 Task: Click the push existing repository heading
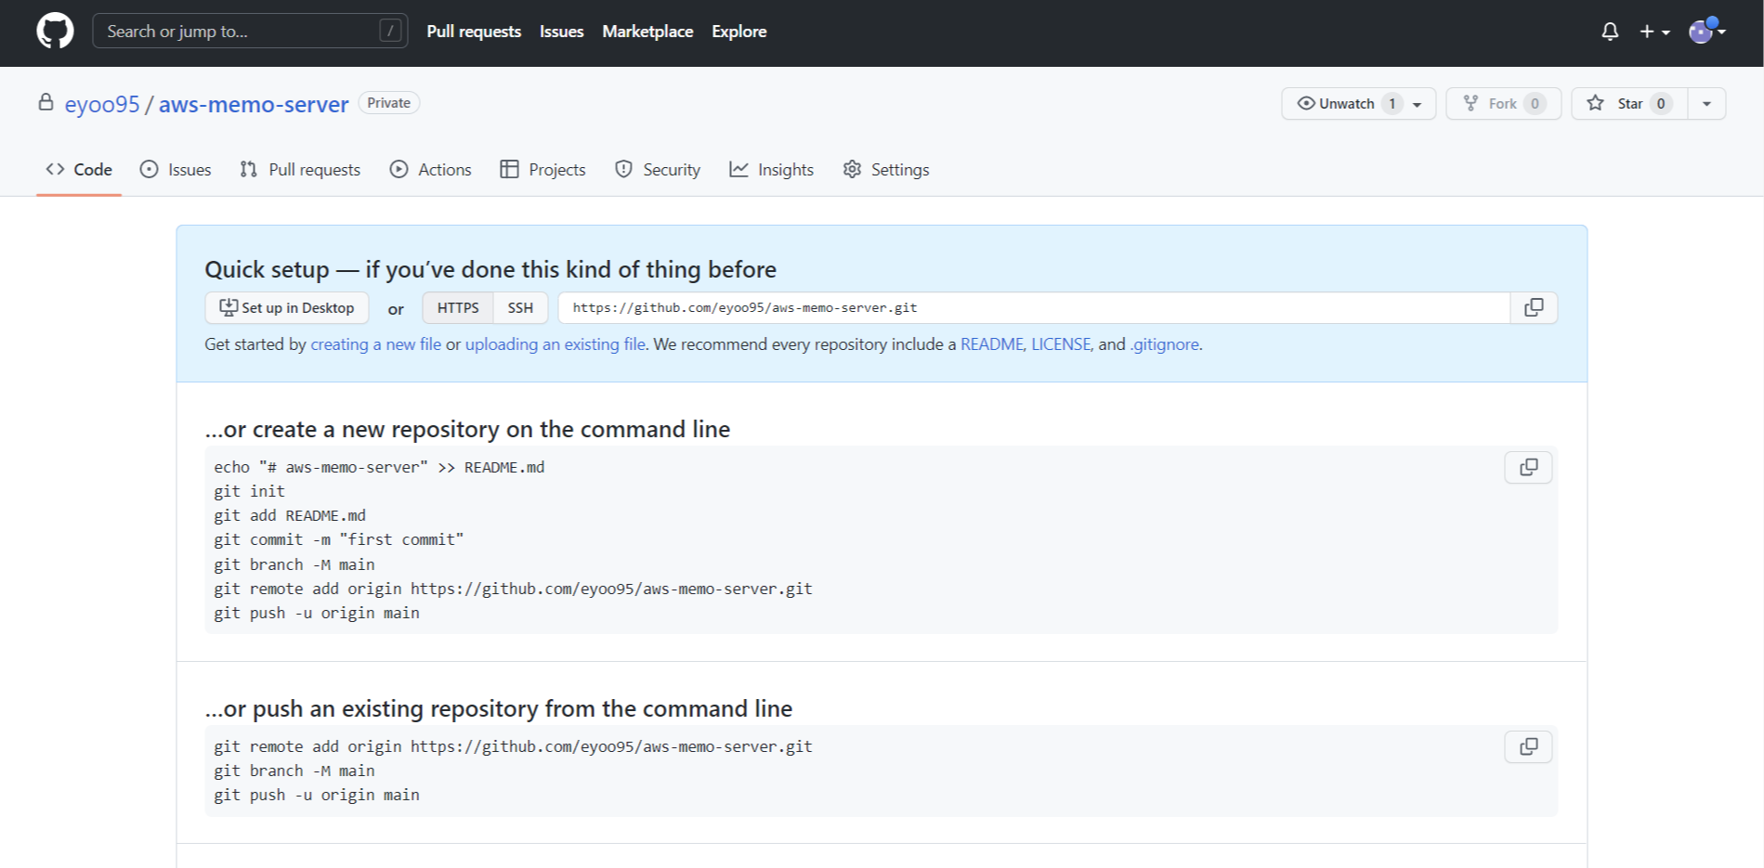pyautogui.click(x=499, y=708)
